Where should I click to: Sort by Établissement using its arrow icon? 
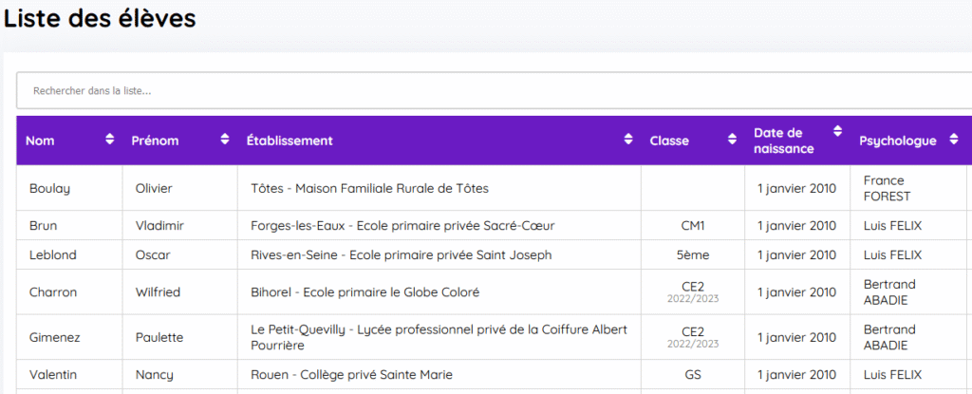coord(628,140)
